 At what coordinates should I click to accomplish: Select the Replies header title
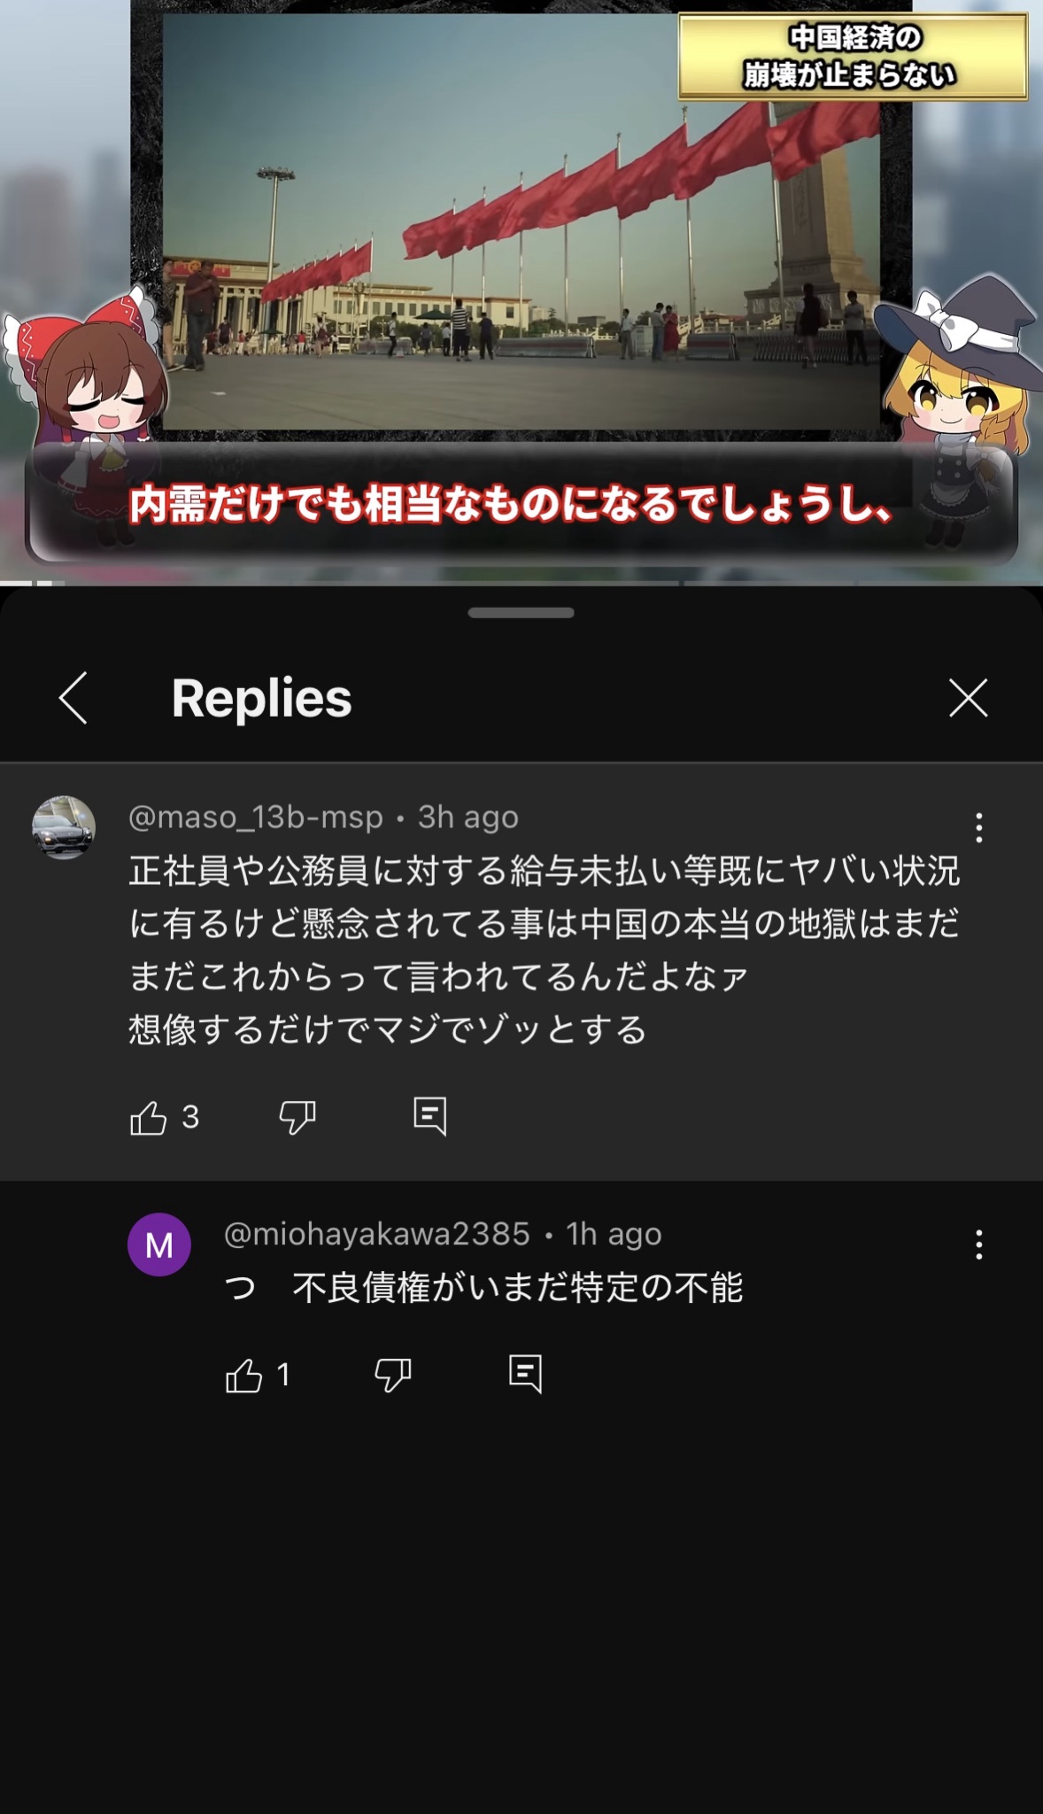[x=262, y=698]
